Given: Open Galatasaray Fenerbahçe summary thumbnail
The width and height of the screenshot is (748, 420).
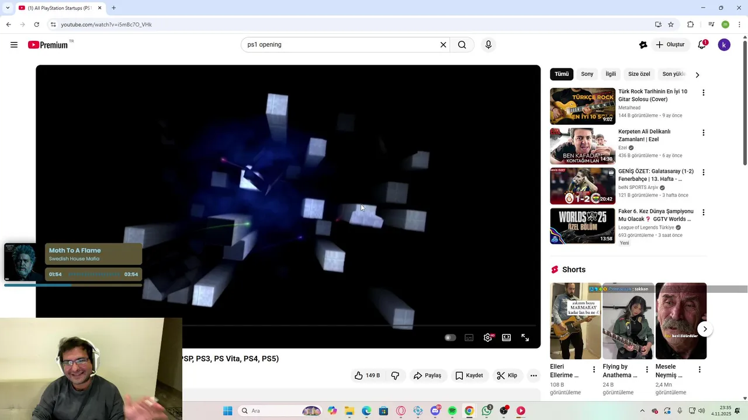Looking at the screenshot, I should click(583, 186).
